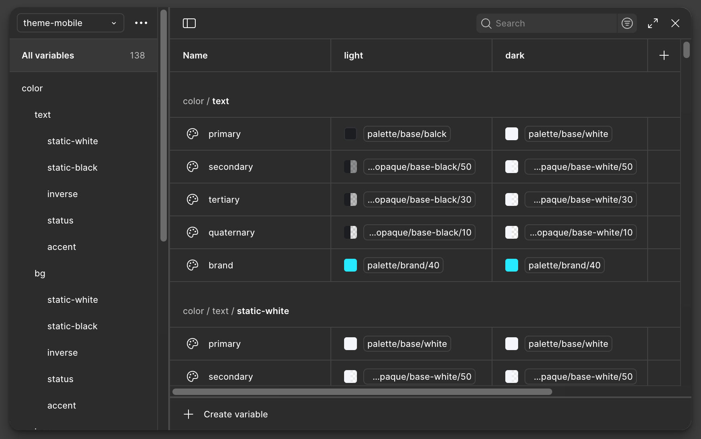Viewport: 701px width, 439px height.
Task: Select the bg group in sidebar
Action: click(40, 274)
